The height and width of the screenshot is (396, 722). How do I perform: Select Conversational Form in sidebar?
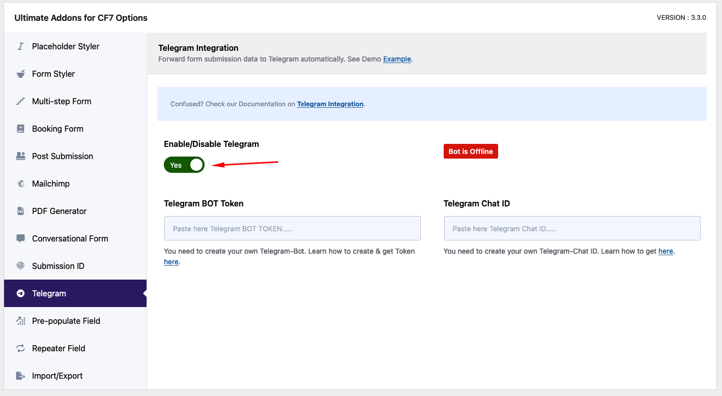[x=75, y=238]
